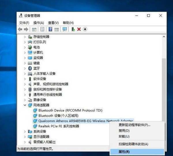Expand the 音频输入和输出 node

[25, 142]
